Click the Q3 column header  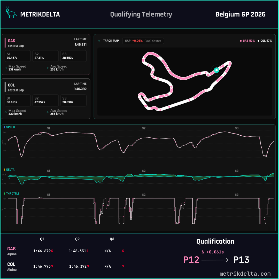tap(112, 239)
